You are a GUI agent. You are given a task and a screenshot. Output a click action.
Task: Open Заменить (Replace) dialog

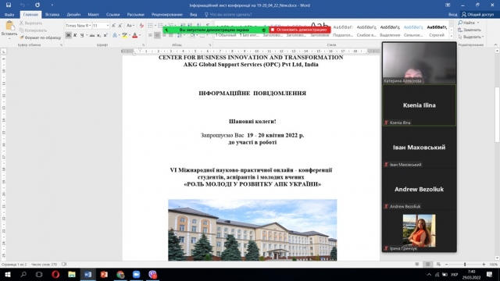pos(470,30)
